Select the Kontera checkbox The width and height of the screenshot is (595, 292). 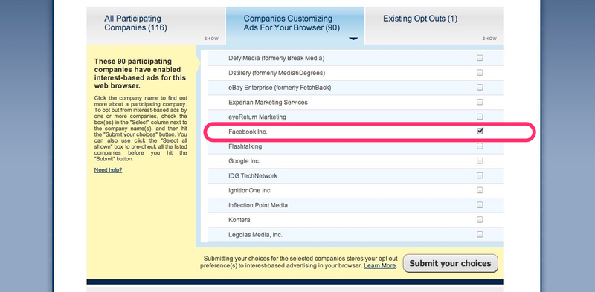coord(480,220)
